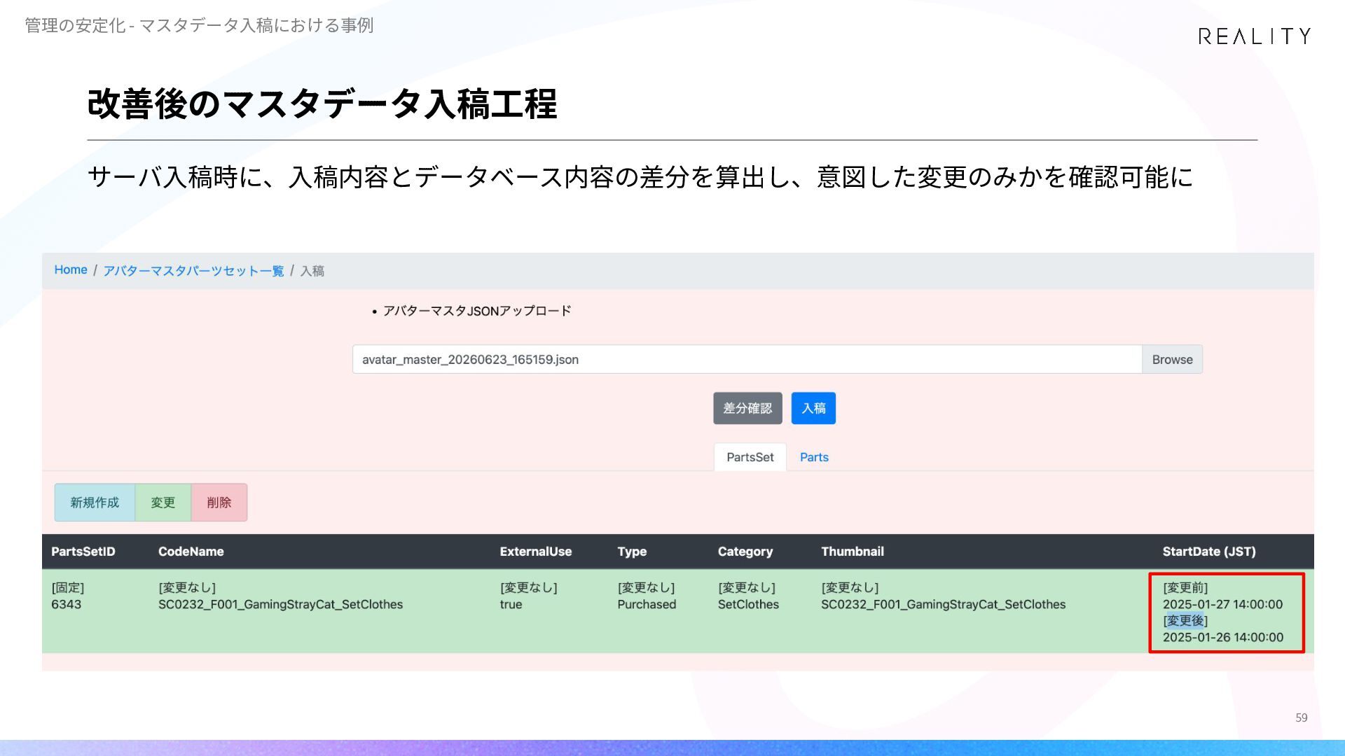Click the PartsSetID column header
Viewport: 1345px width, 756px height.
tap(83, 552)
